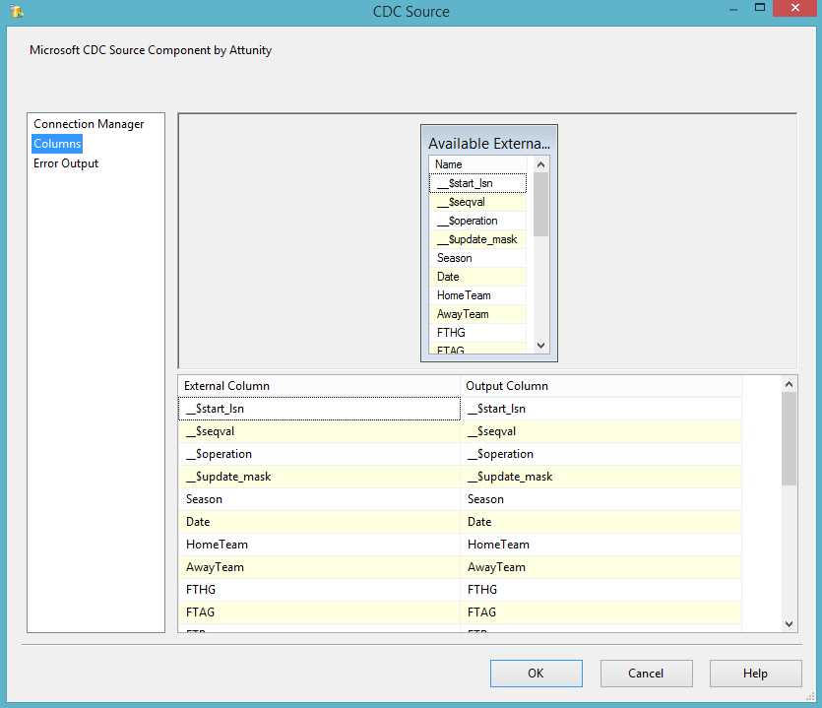Open the Connection Manager page

click(x=89, y=124)
